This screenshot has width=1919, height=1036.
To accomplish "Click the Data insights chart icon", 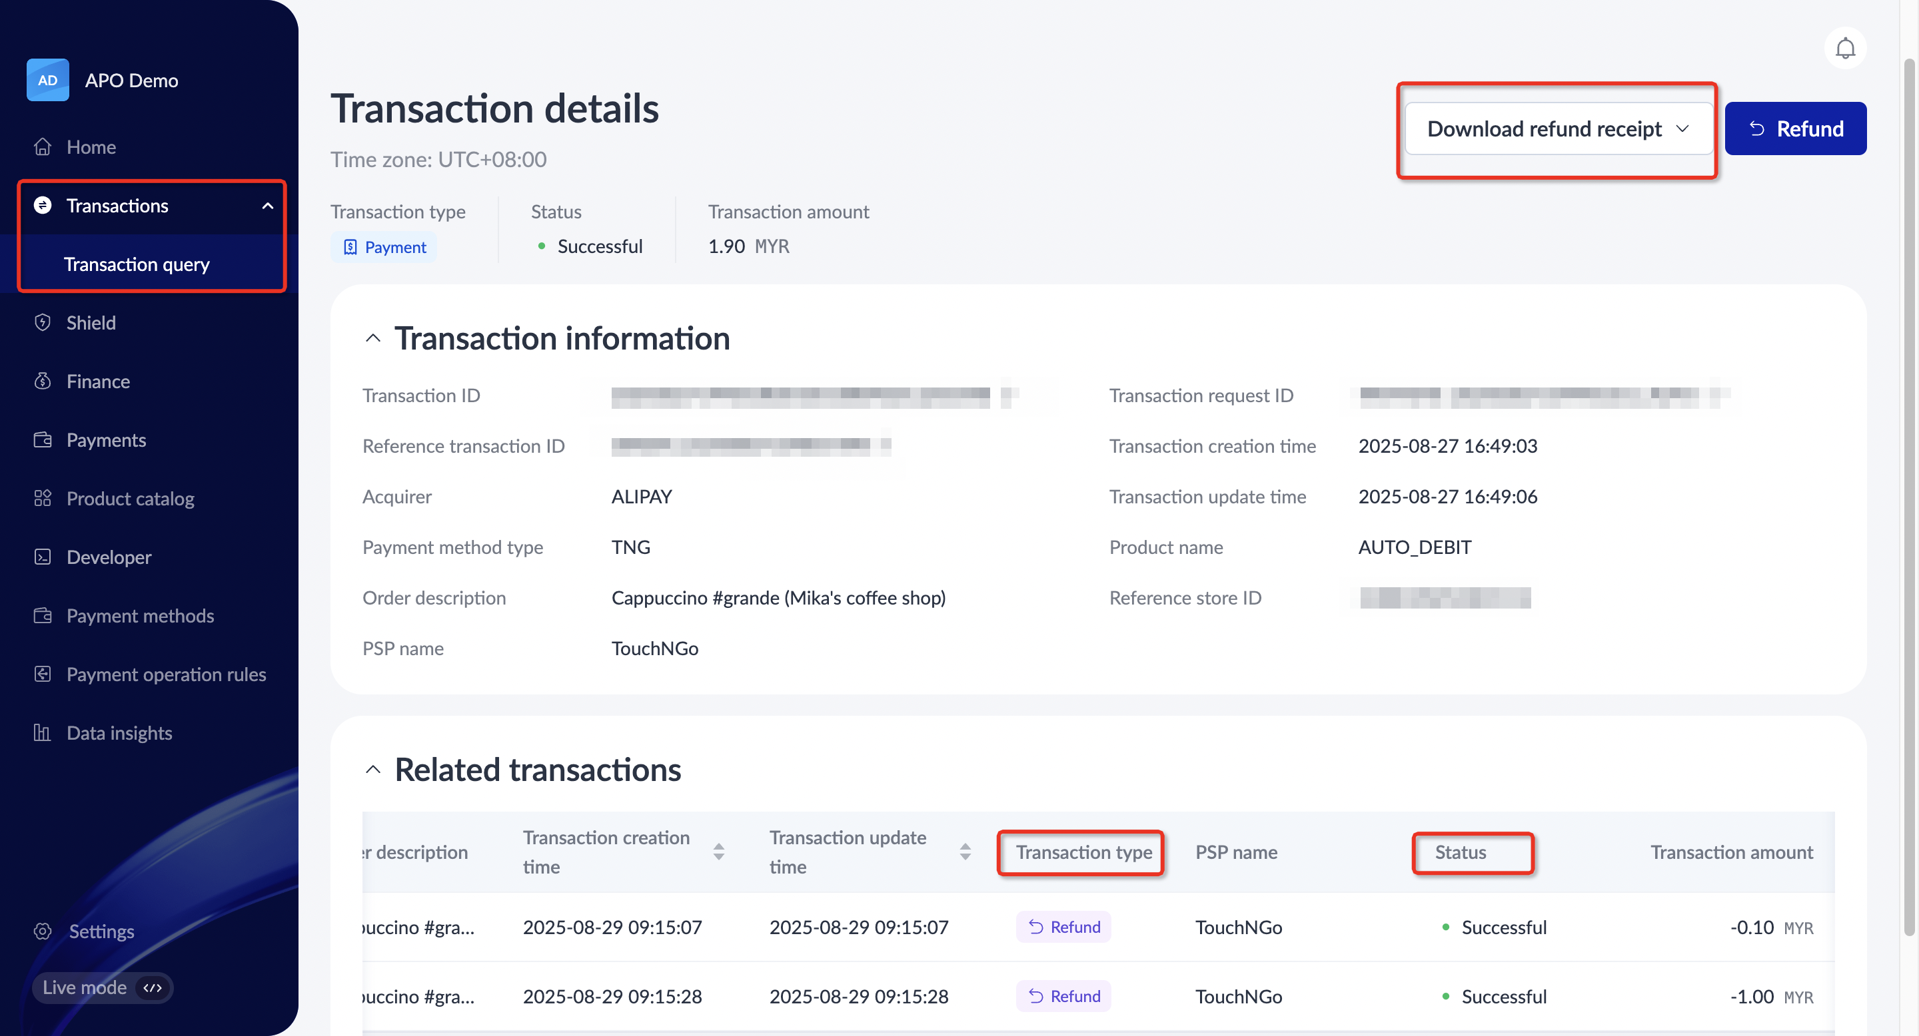I will tap(43, 732).
